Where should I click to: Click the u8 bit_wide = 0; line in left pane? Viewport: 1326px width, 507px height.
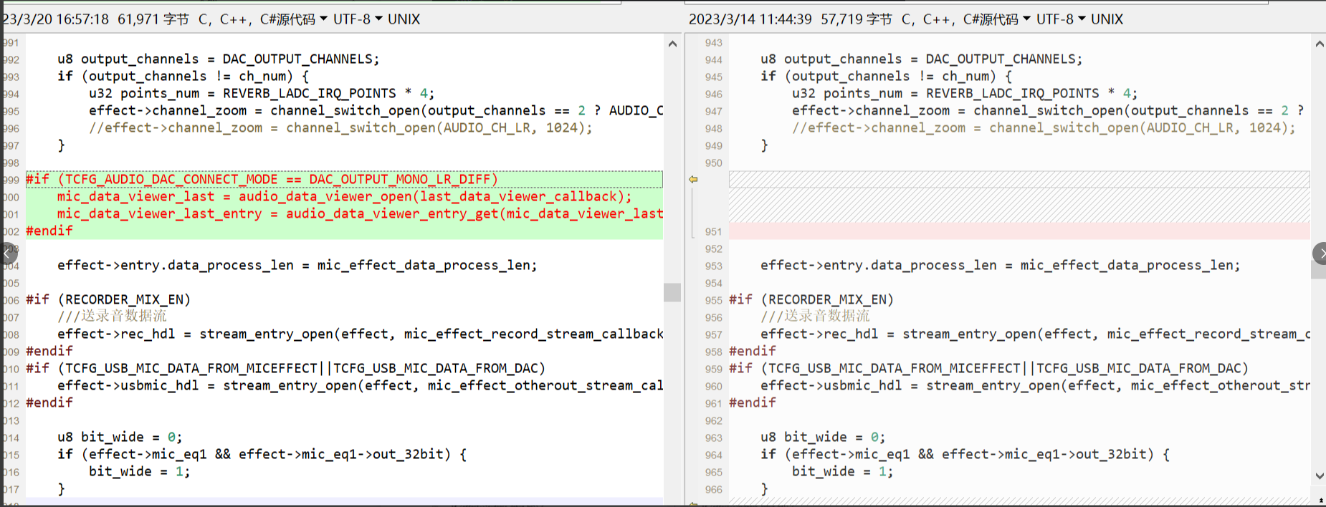[x=120, y=437]
